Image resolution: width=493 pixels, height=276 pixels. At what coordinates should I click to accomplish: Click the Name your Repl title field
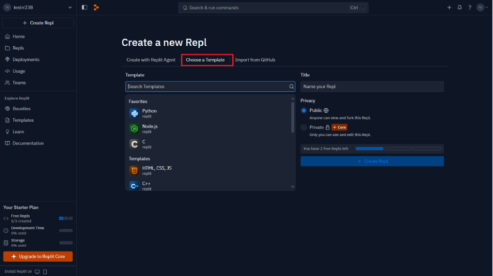[x=372, y=86]
